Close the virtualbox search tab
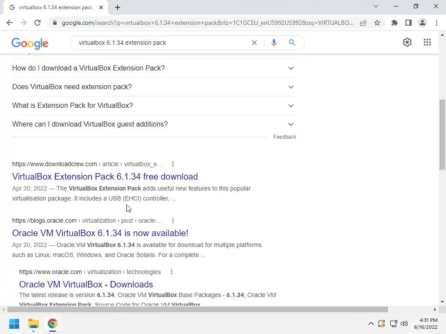 [101, 7]
